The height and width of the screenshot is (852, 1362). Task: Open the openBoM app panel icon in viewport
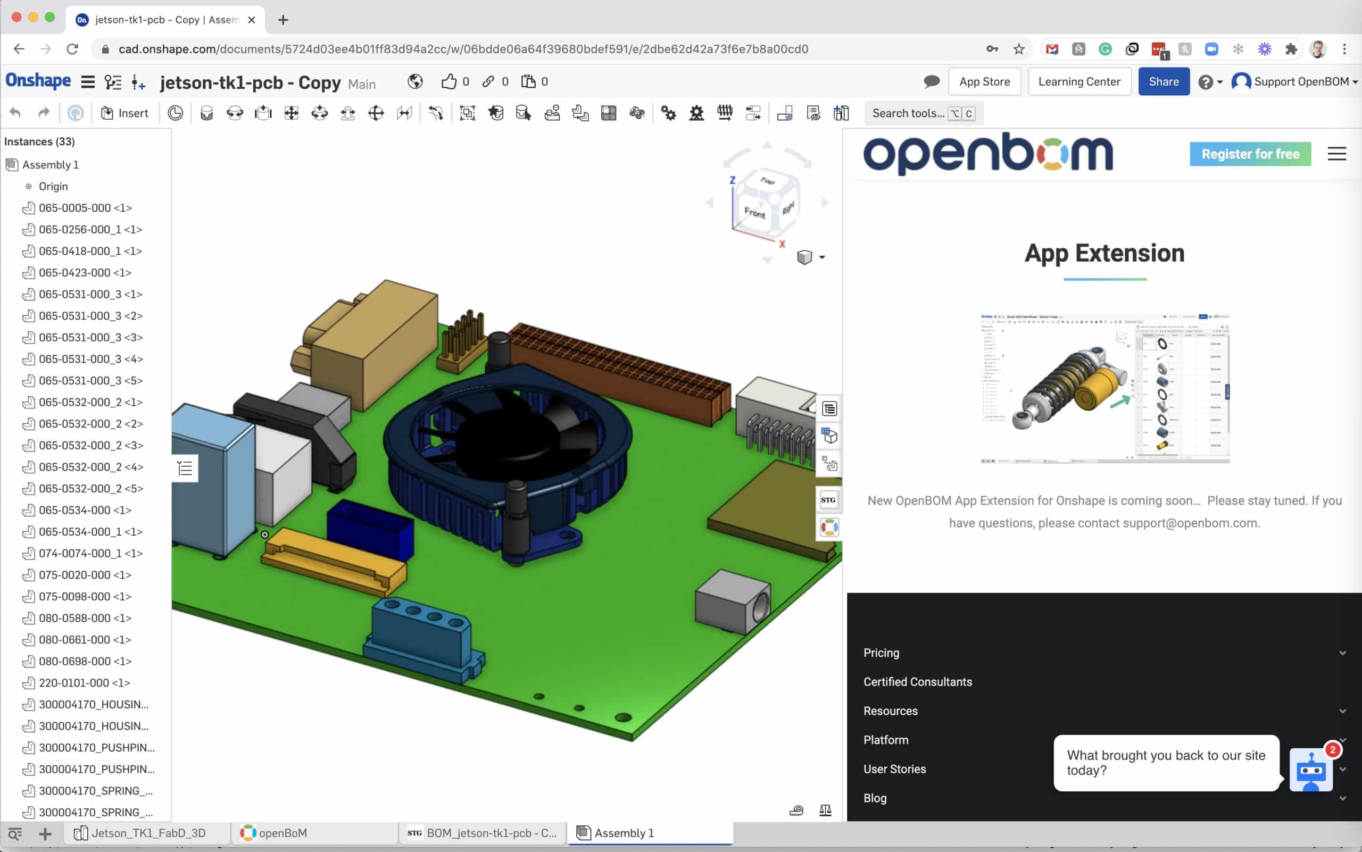point(829,528)
